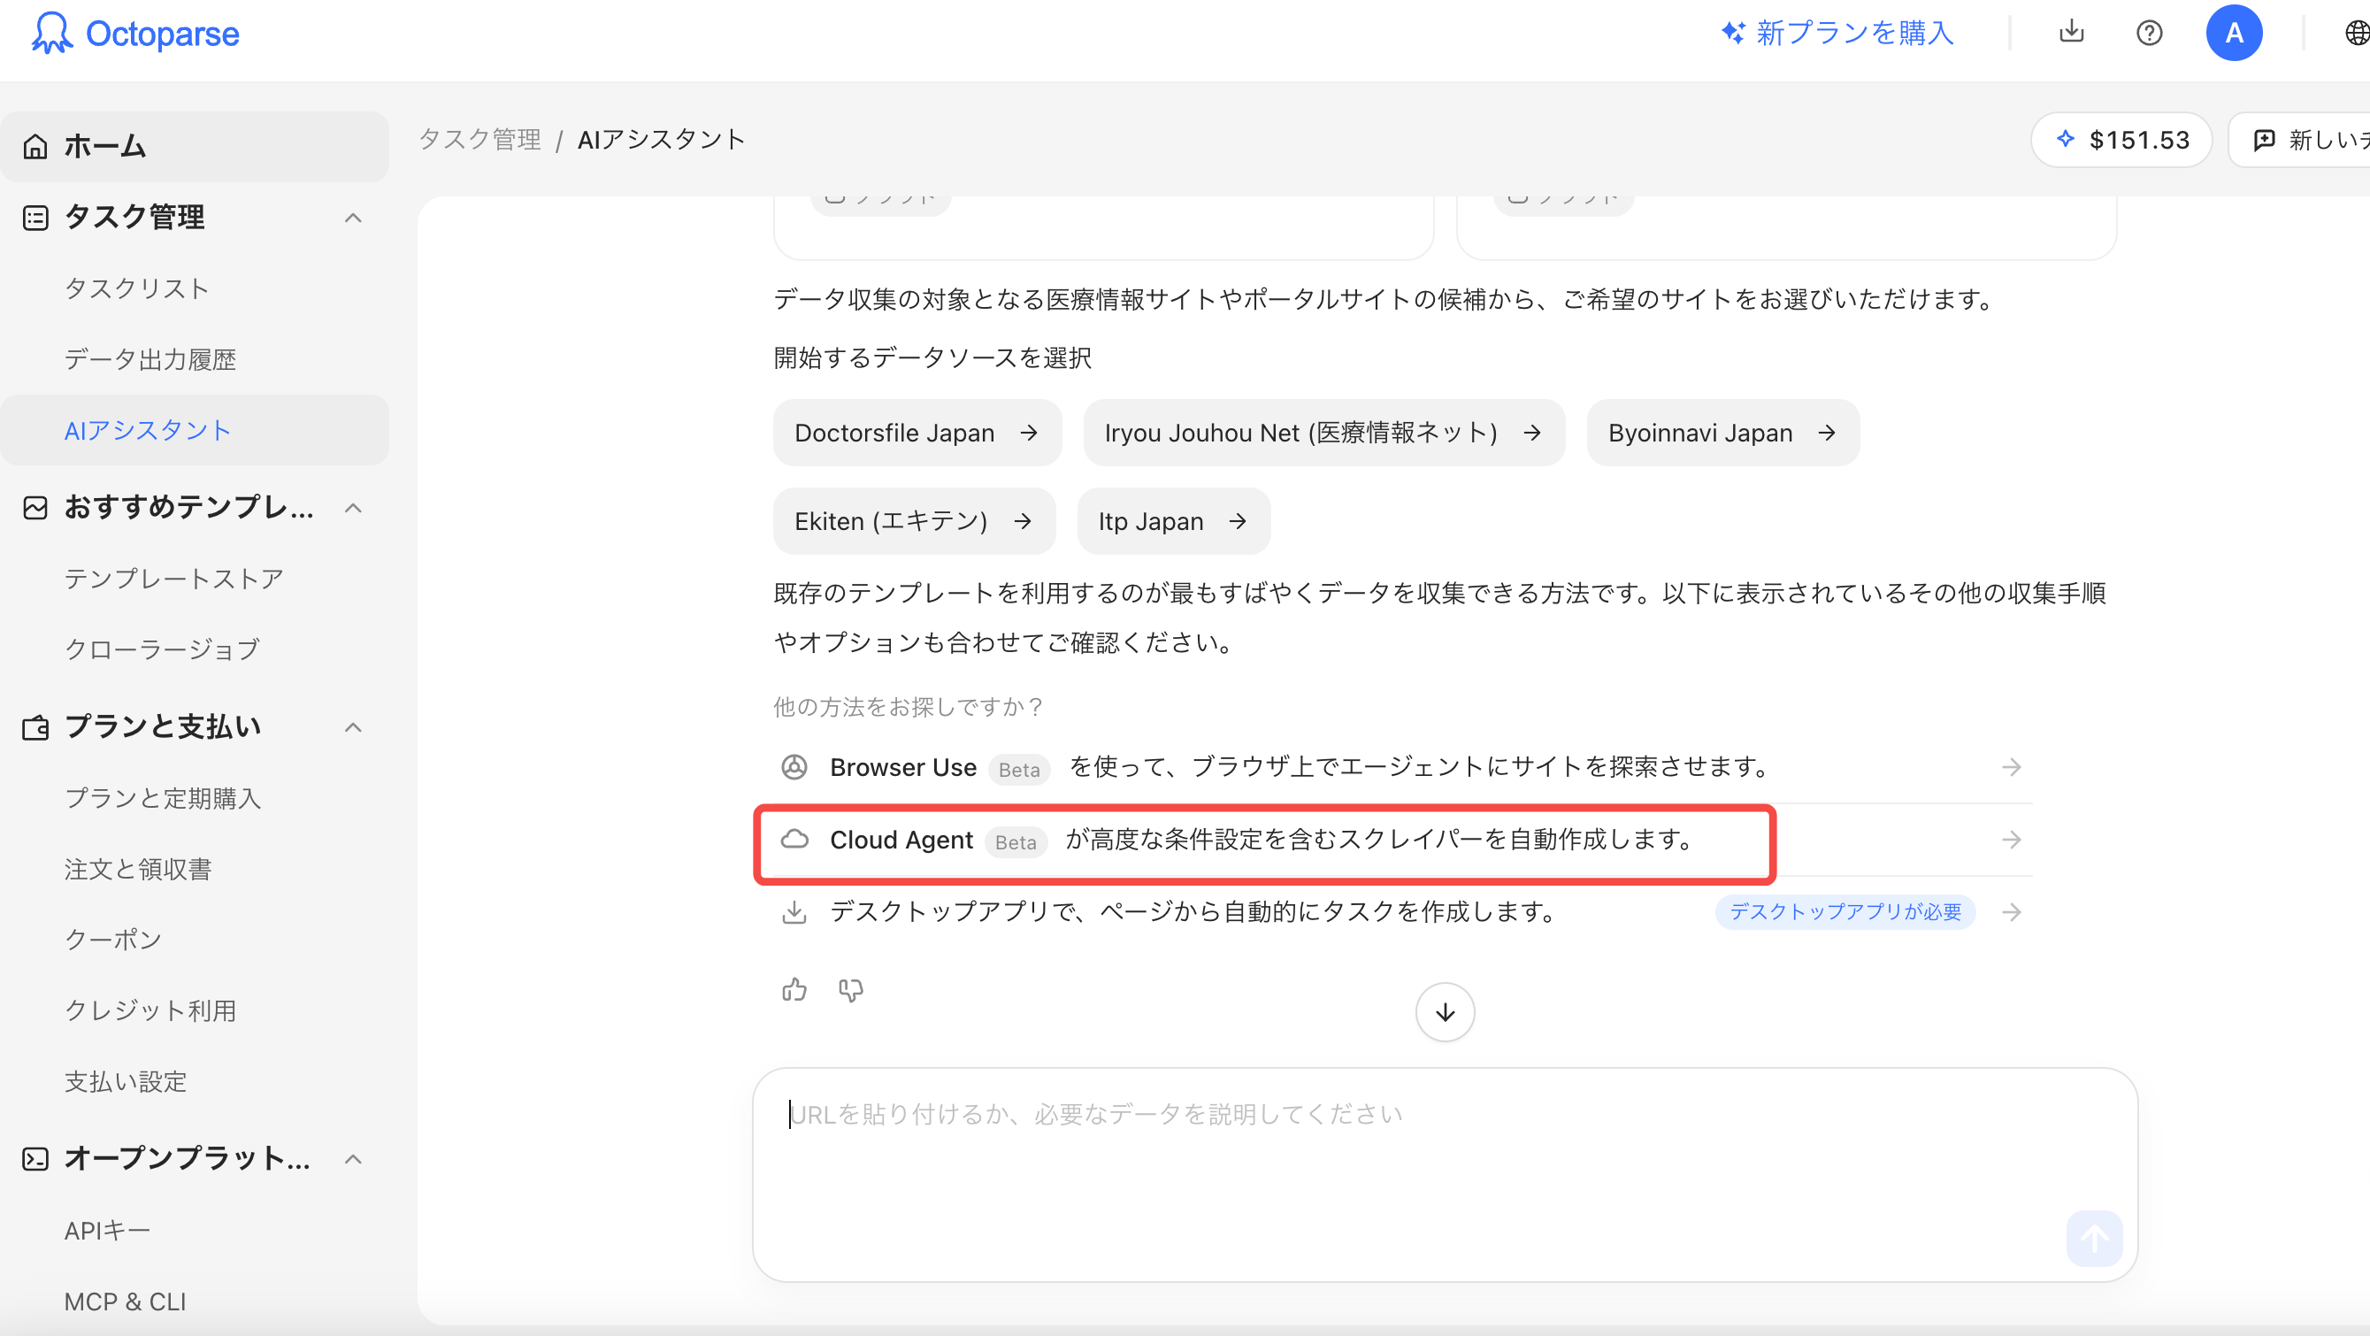Click the send arrow button
Image resolution: width=2370 pixels, height=1336 pixels.
[x=2094, y=1239]
